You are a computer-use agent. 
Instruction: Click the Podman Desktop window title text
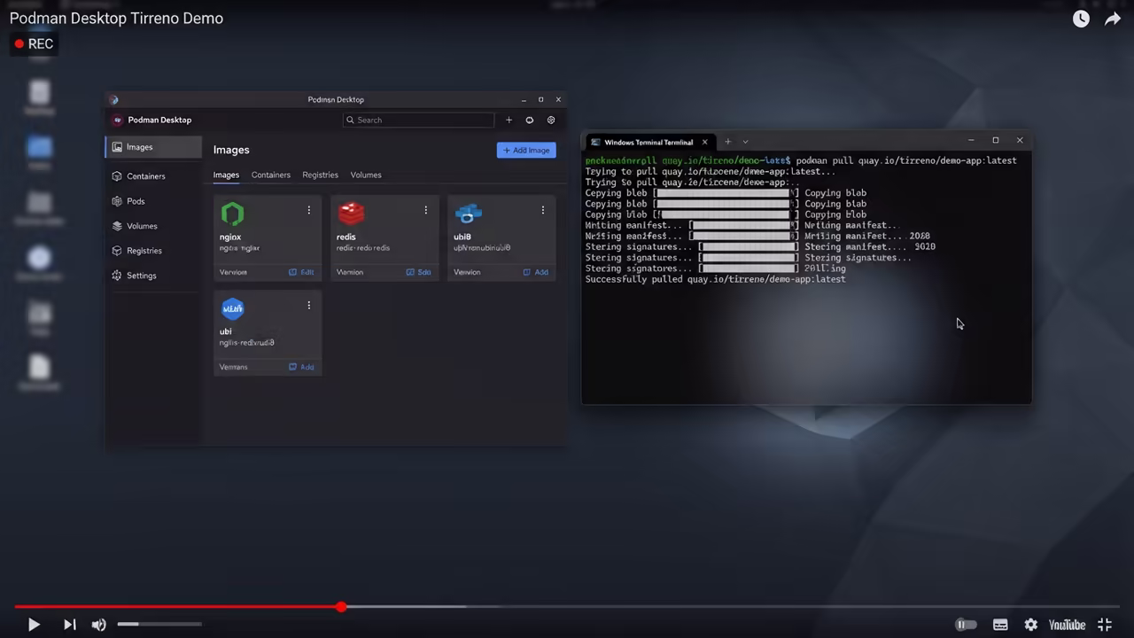pos(336,99)
